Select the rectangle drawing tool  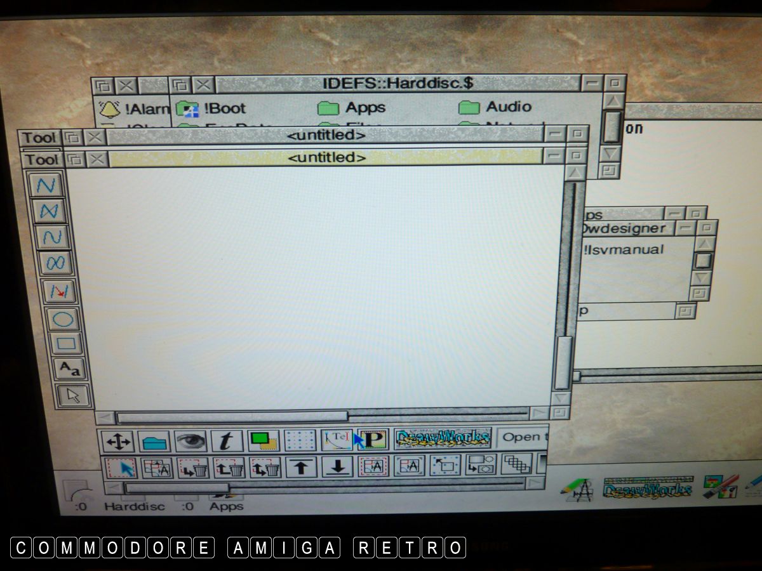(65, 345)
